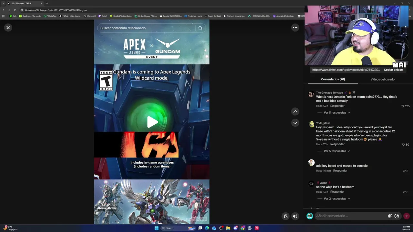The image size is (413, 232).
Task: Click your profile avatar beside comment box
Action: tap(309, 216)
